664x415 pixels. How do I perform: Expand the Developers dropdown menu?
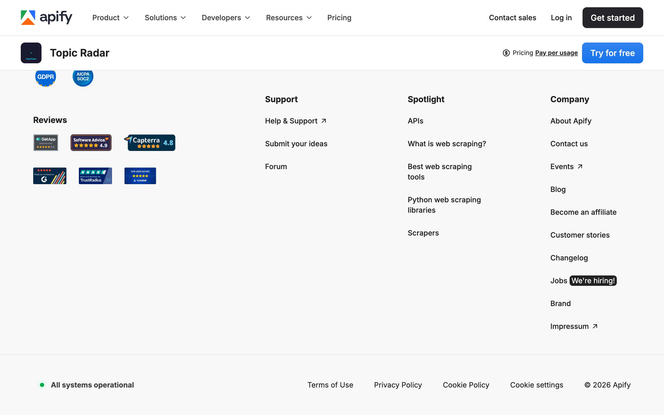point(226,18)
